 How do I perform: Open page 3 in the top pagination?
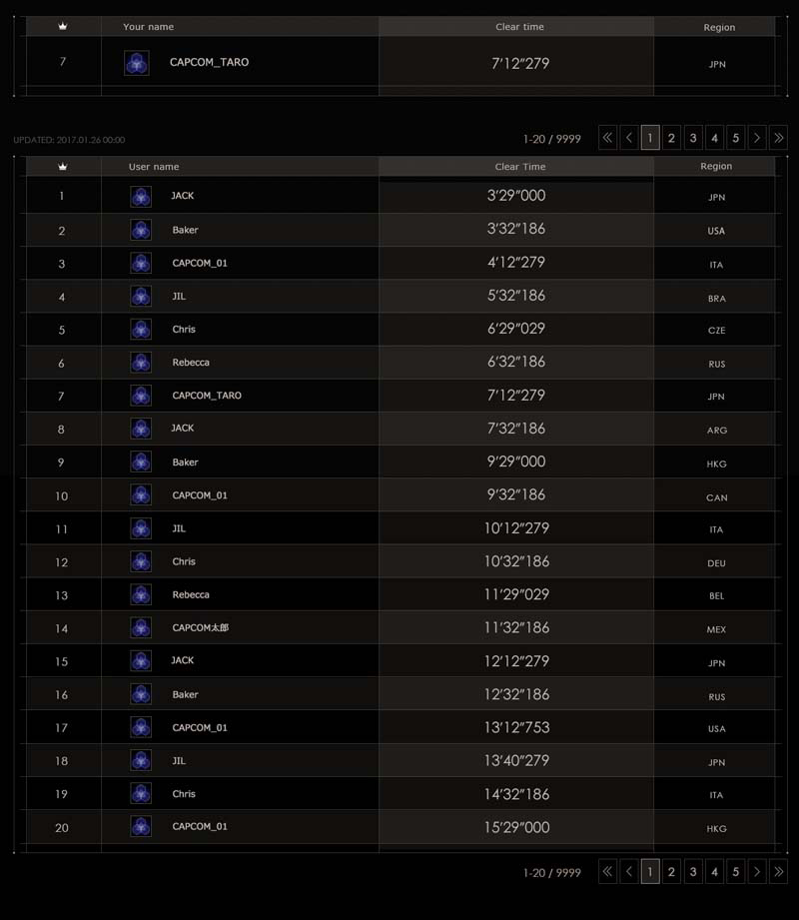693,138
